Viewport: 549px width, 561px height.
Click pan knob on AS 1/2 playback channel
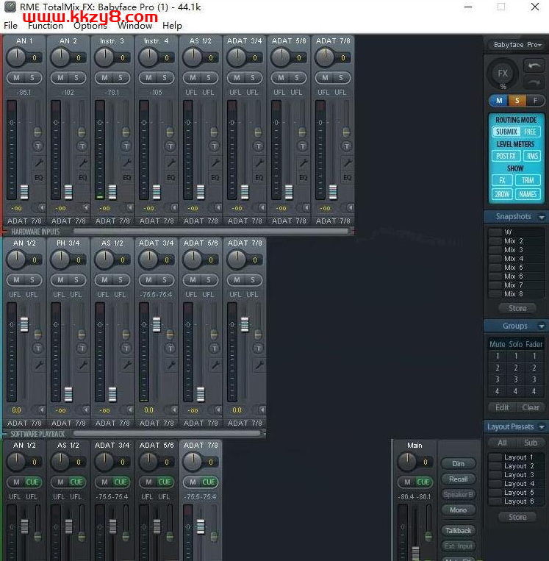pos(104,260)
